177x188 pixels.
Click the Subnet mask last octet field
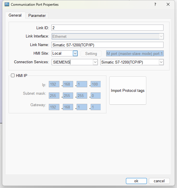(x=96, y=96)
